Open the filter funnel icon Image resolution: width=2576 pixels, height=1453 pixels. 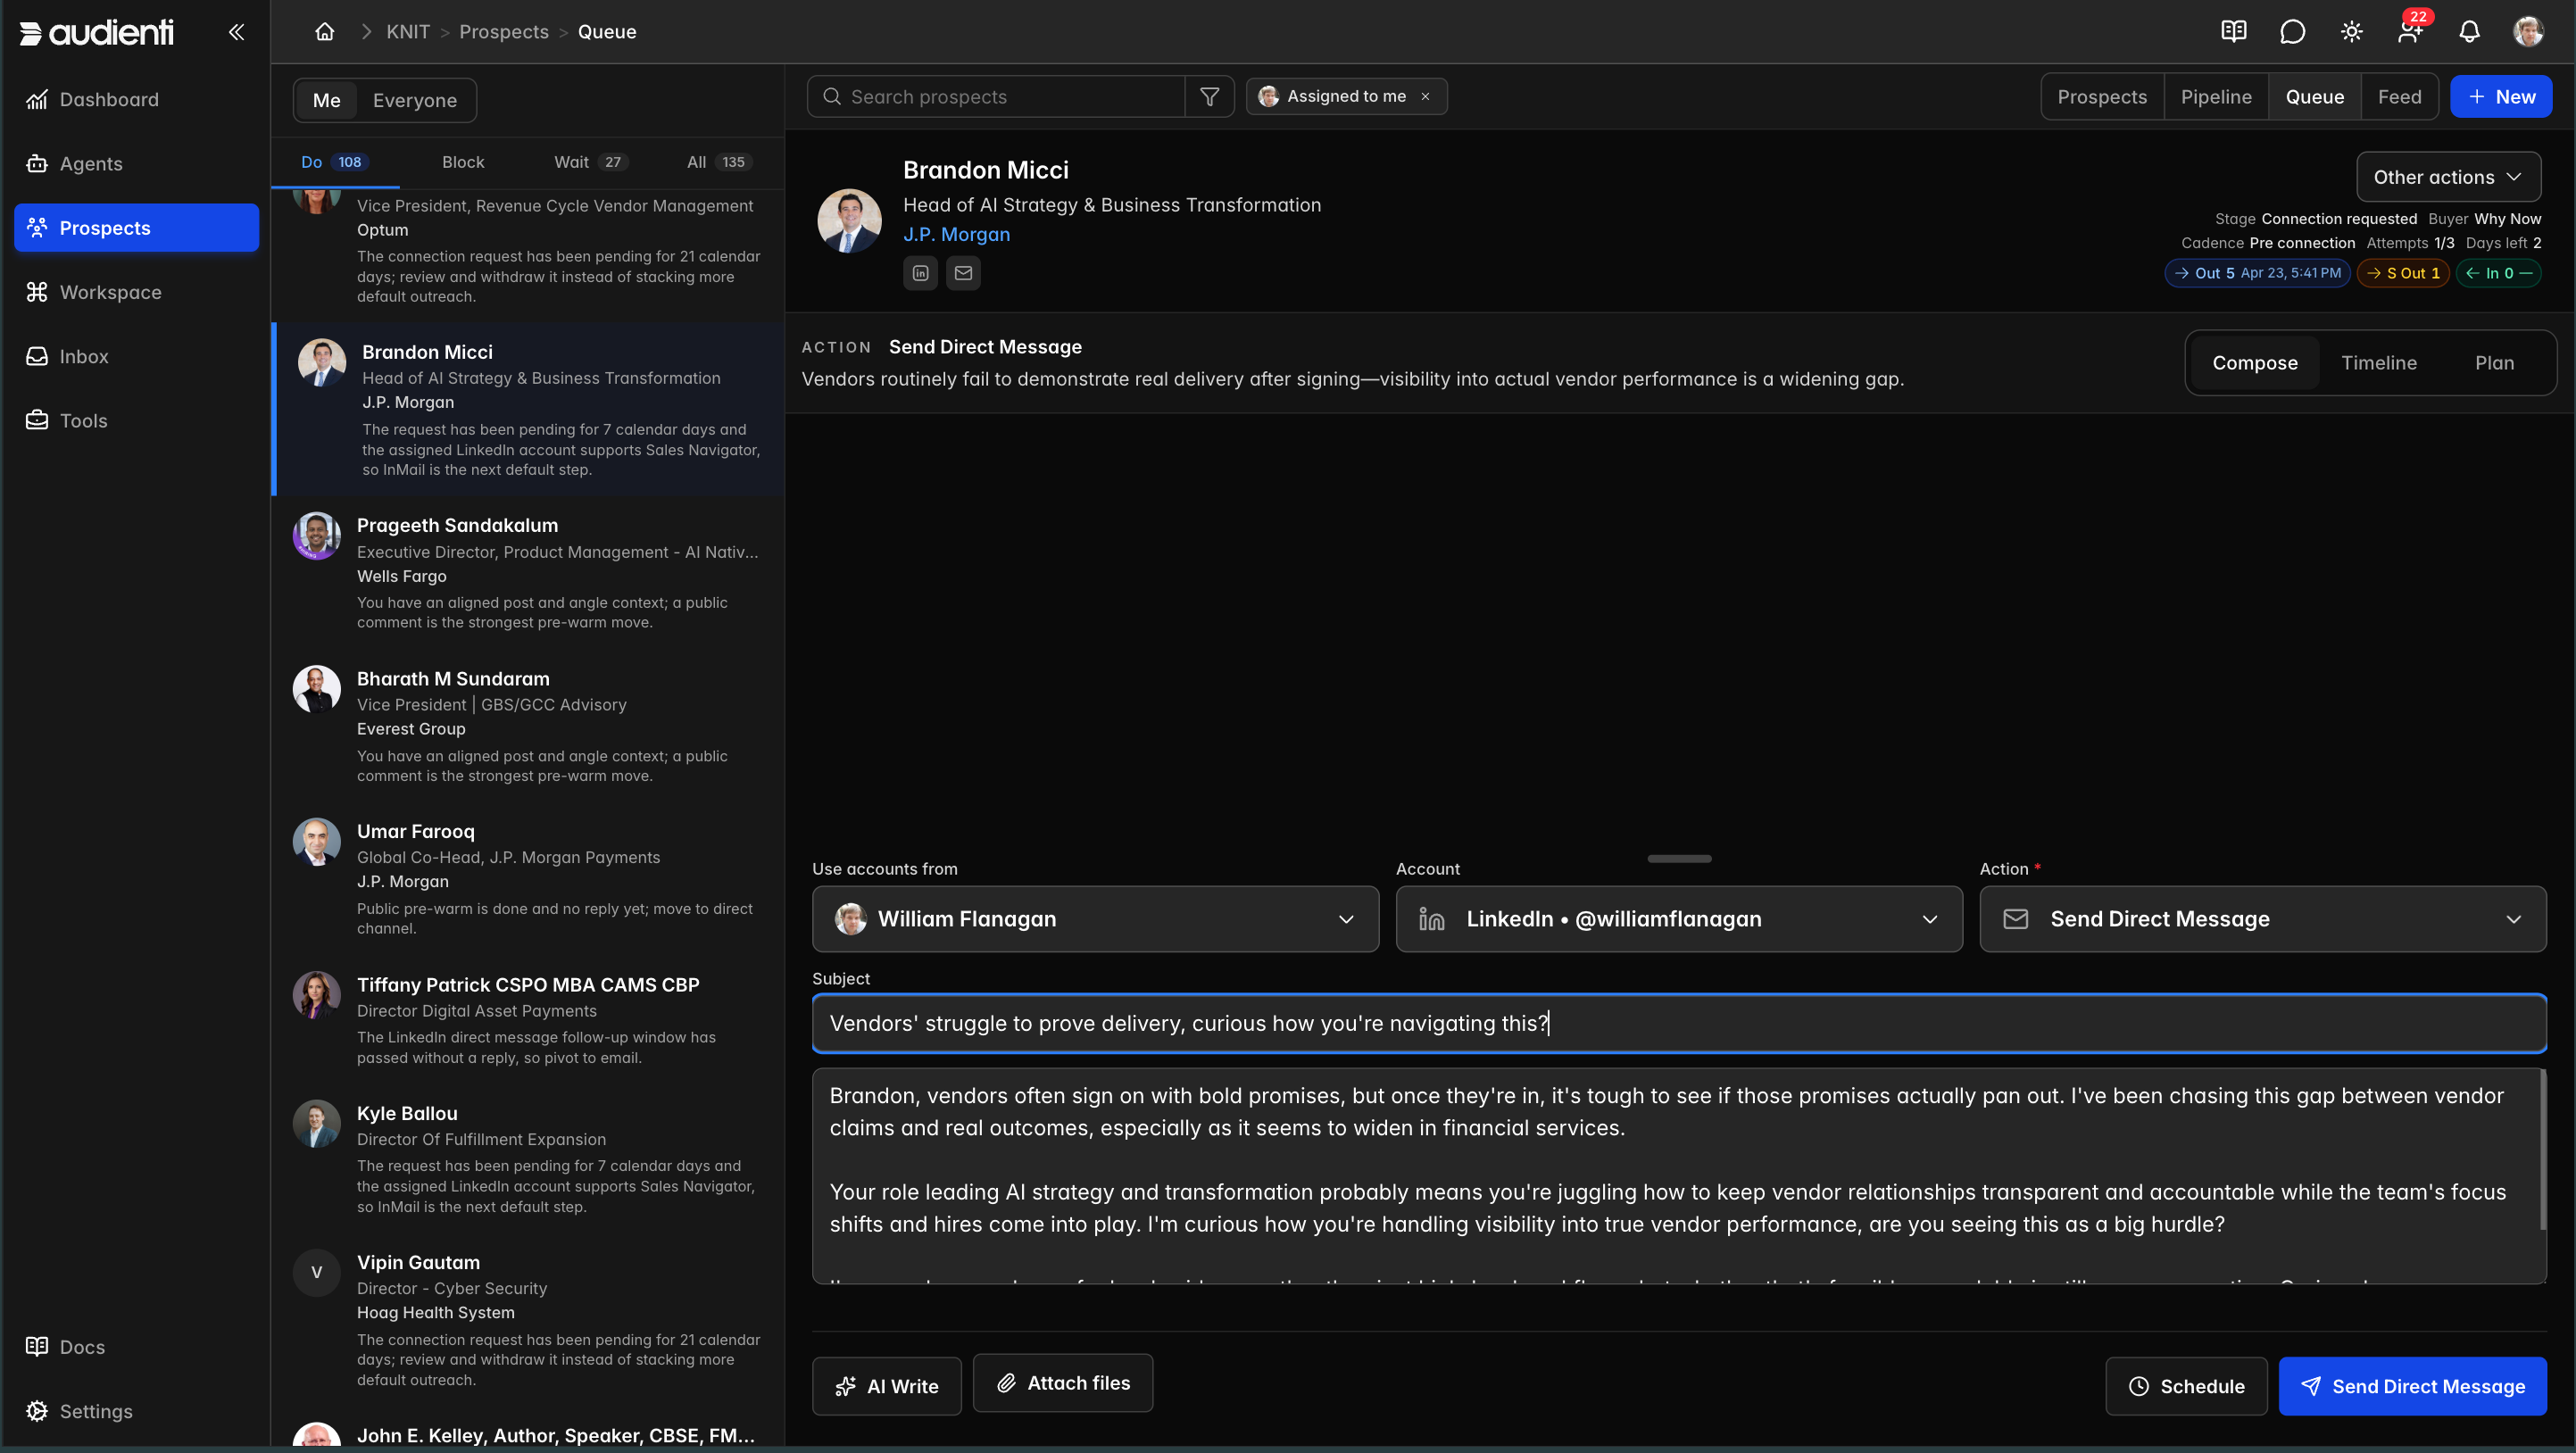pyautogui.click(x=1209, y=97)
